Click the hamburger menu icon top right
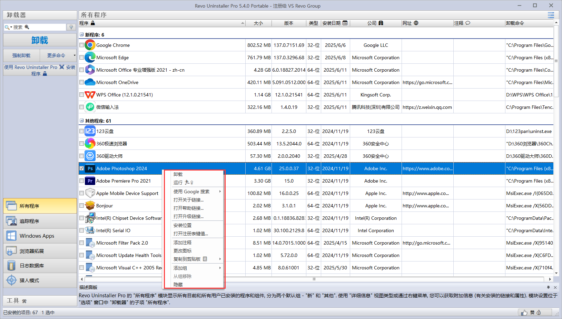This screenshot has height=319, width=562. [x=551, y=15]
